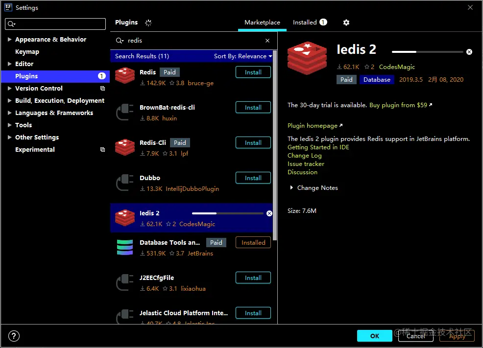
Task: Expand Build, Execution, Deployment section
Action: click(x=9, y=101)
